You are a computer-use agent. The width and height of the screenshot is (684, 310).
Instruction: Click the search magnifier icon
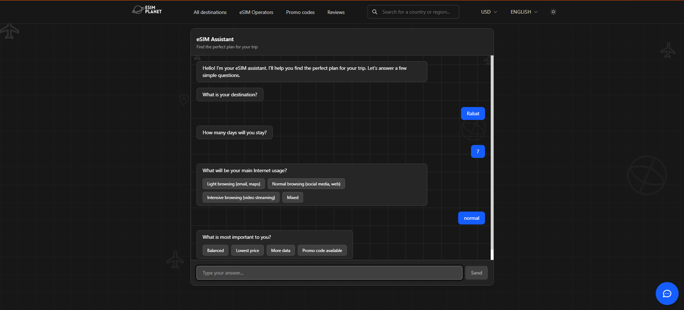[375, 12]
